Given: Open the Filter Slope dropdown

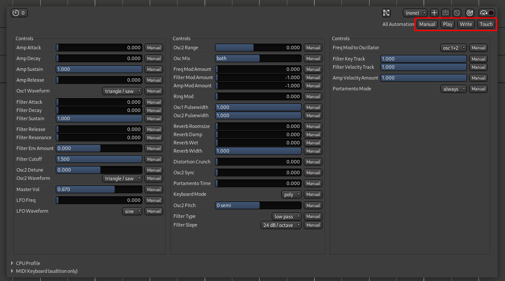Looking at the screenshot, I should click(281, 225).
